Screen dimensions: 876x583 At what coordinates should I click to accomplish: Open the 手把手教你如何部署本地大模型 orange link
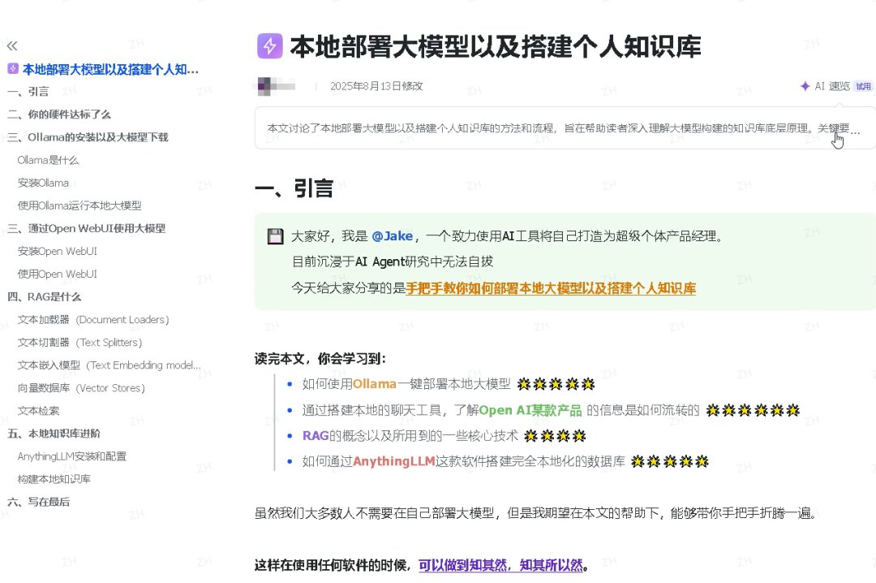coord(551,289)
